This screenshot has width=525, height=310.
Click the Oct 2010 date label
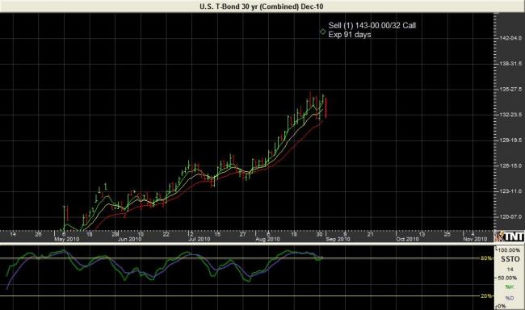(407, 239)
